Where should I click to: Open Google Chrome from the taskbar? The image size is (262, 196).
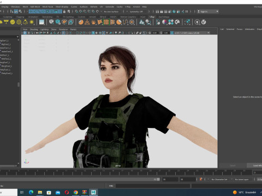[76, 192]
